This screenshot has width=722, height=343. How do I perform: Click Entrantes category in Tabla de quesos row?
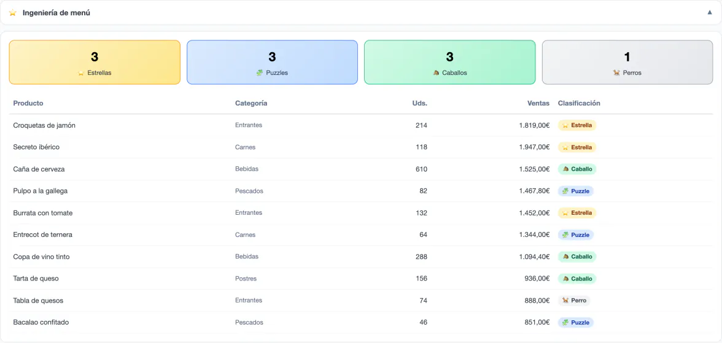(x=249, y=300)
